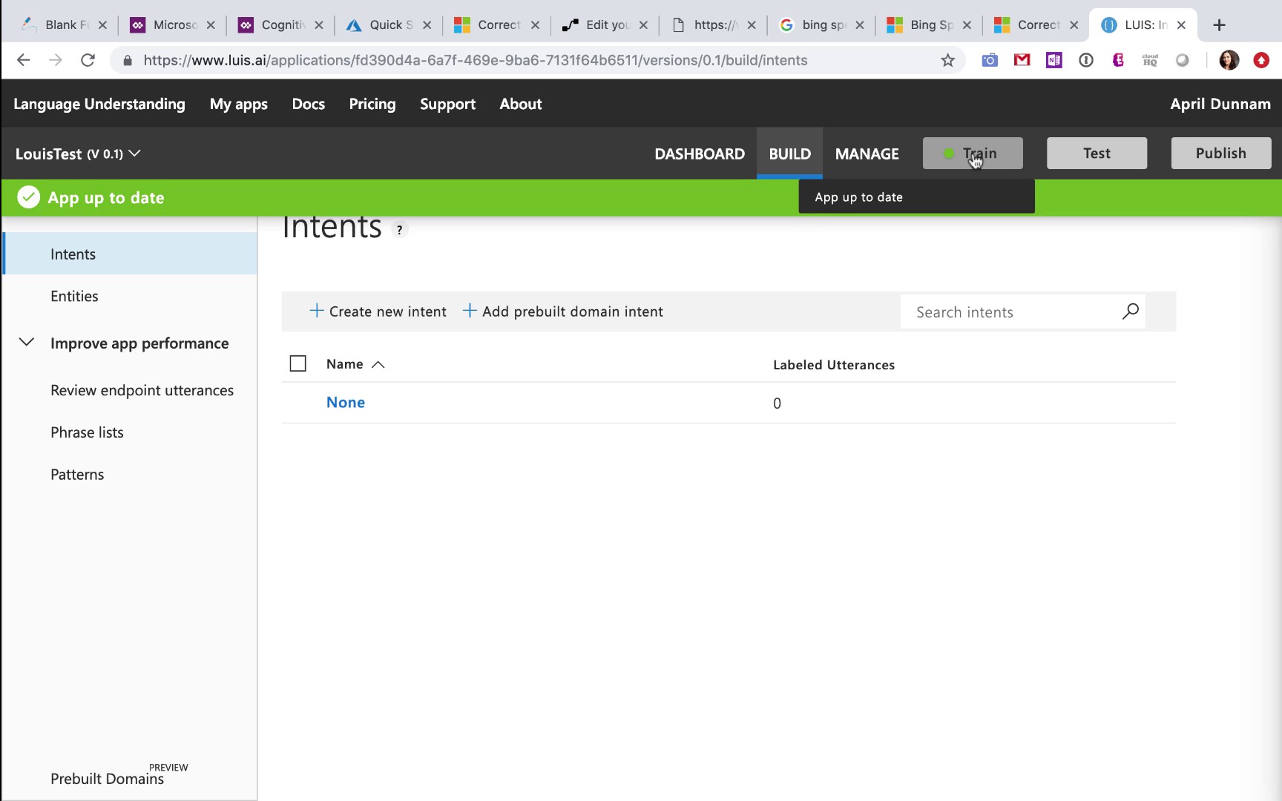Open a new browser tab
Screen dimensions: 1282x801
(1219, 25)
